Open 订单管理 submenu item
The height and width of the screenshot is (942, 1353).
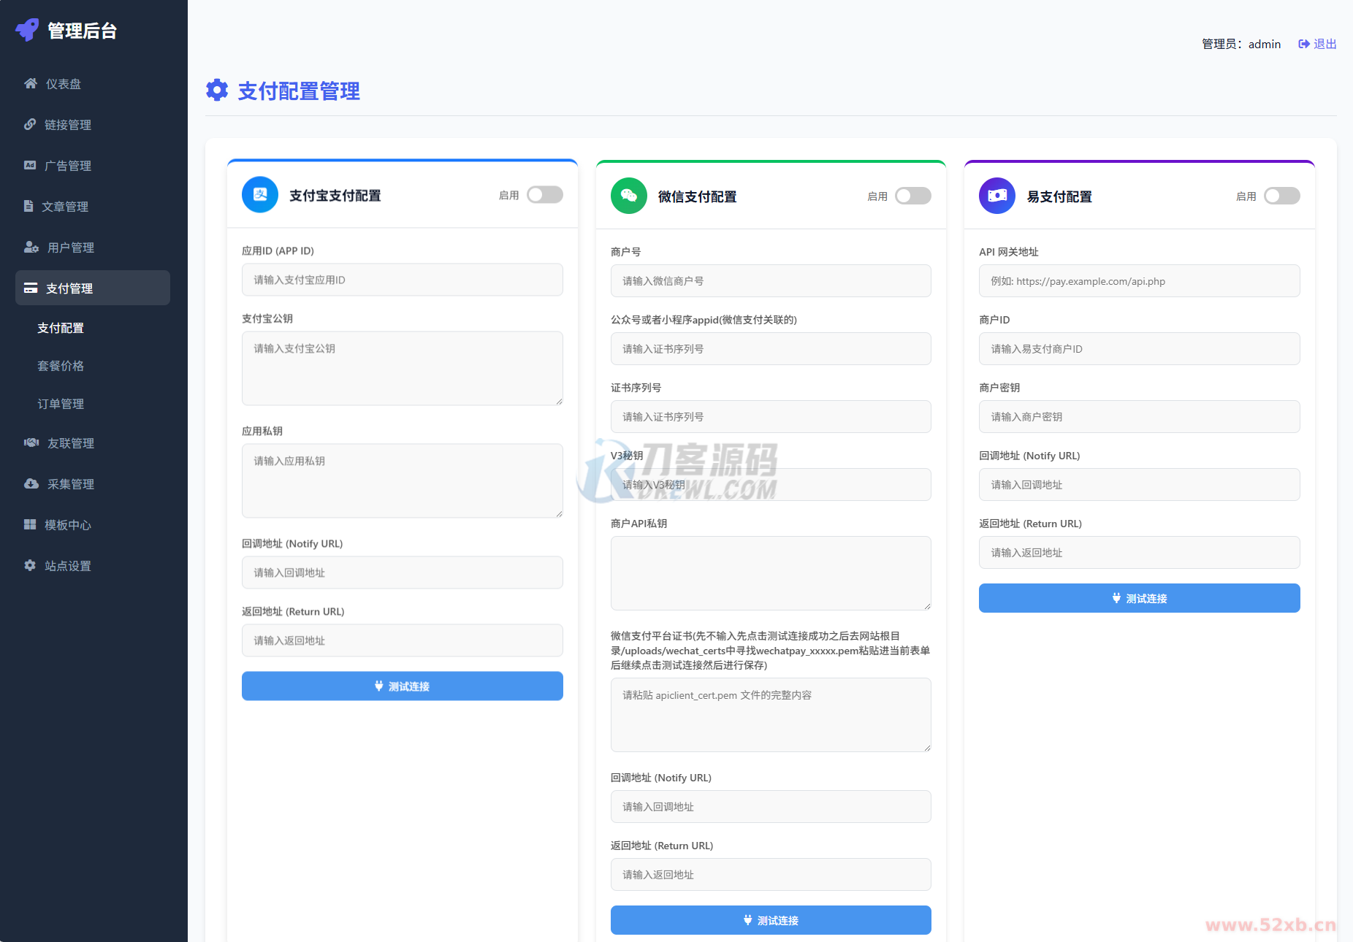coord(61,404)
